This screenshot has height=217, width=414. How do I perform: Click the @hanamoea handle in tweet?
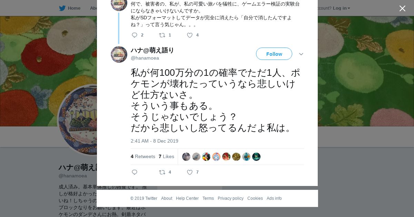coord(145,58)
